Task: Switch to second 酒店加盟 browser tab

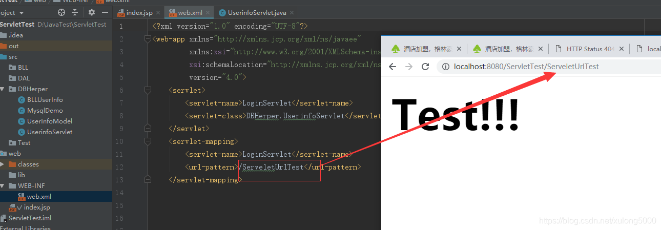Action: point(508,49)
